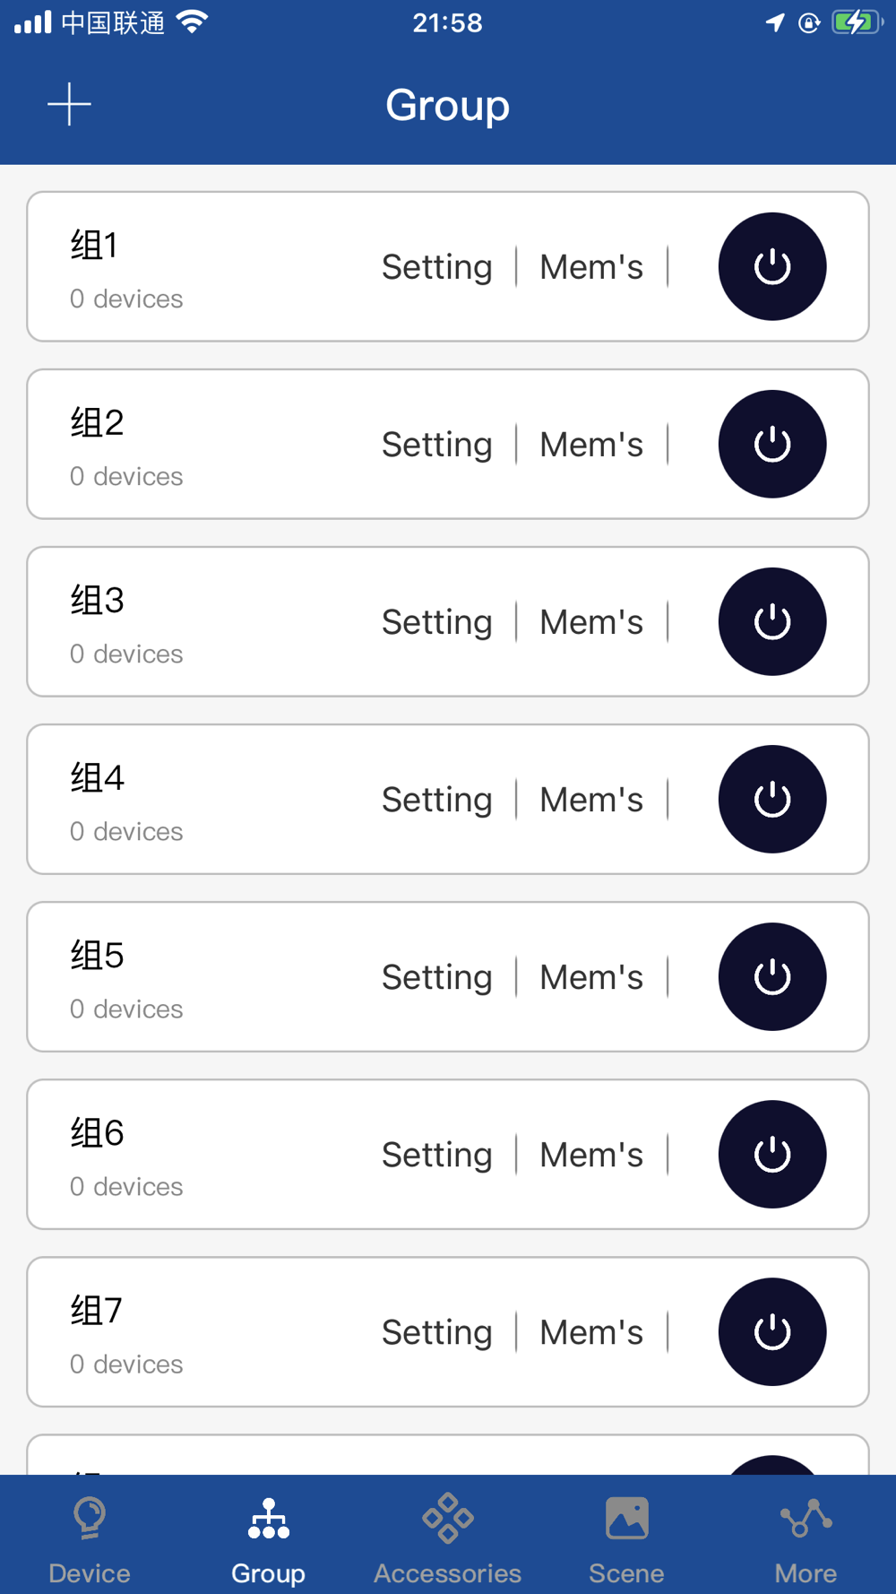The width and height of the screenshot is (896, 1594).
Task: Open Setting for group 组1
Action: point(437,267)
